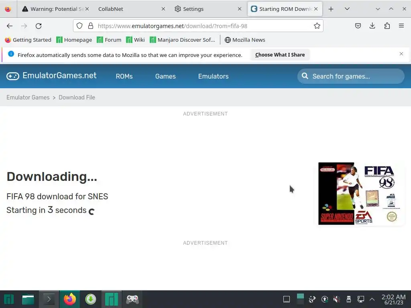Close the Settings tab
Viewport: 411px width, 308px height.
click(x=240, y=9)
